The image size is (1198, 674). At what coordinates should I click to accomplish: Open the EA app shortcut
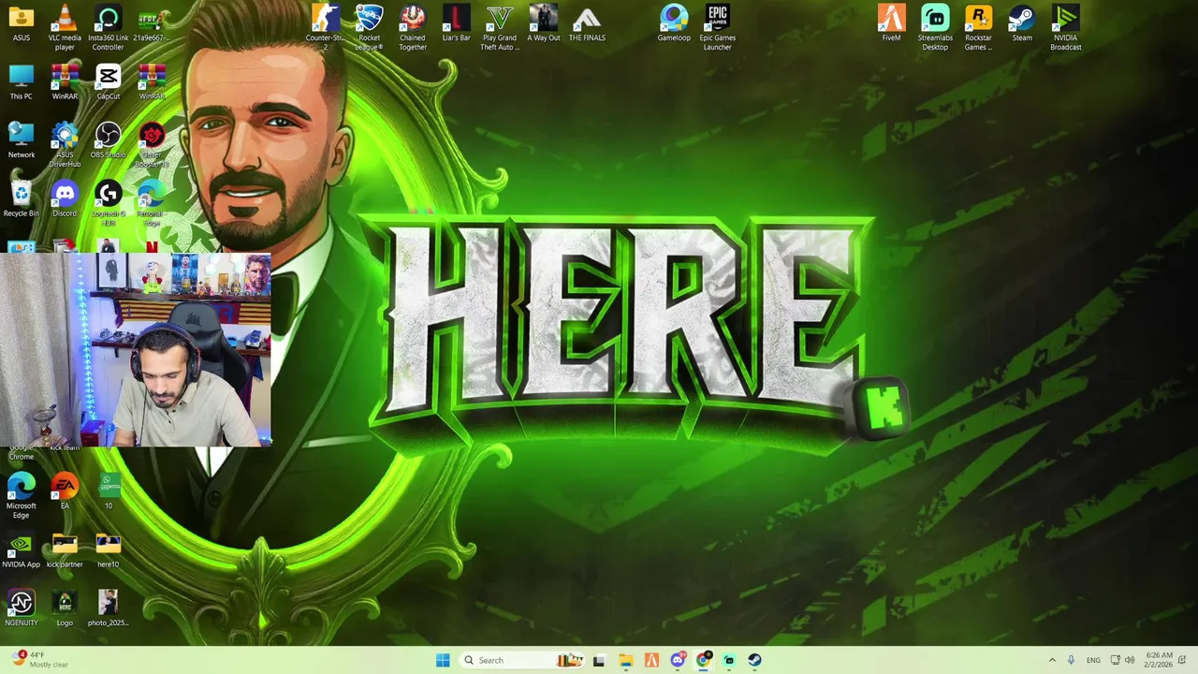[x=65, y=491]
